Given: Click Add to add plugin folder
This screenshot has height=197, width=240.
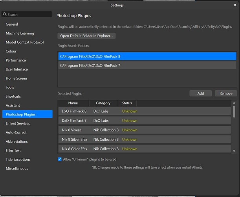Looking at the screenshot, I should [x=200, y=93].
